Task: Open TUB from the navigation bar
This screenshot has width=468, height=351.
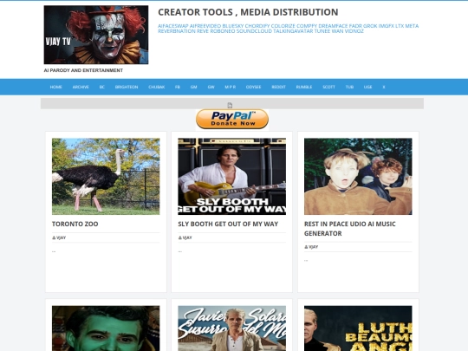Action: [349, 87]
